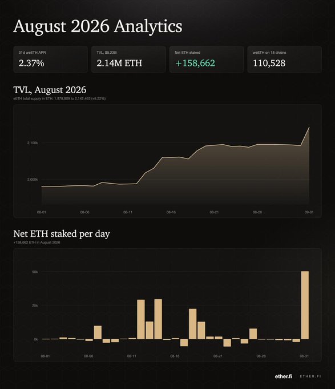
Task: Click the 110,528 weETH value
Action: [269, 63]
